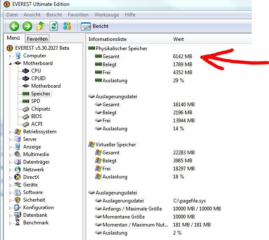Expand the Betriebssystem node arrow

pyautogui.click(x=10, y=132)
